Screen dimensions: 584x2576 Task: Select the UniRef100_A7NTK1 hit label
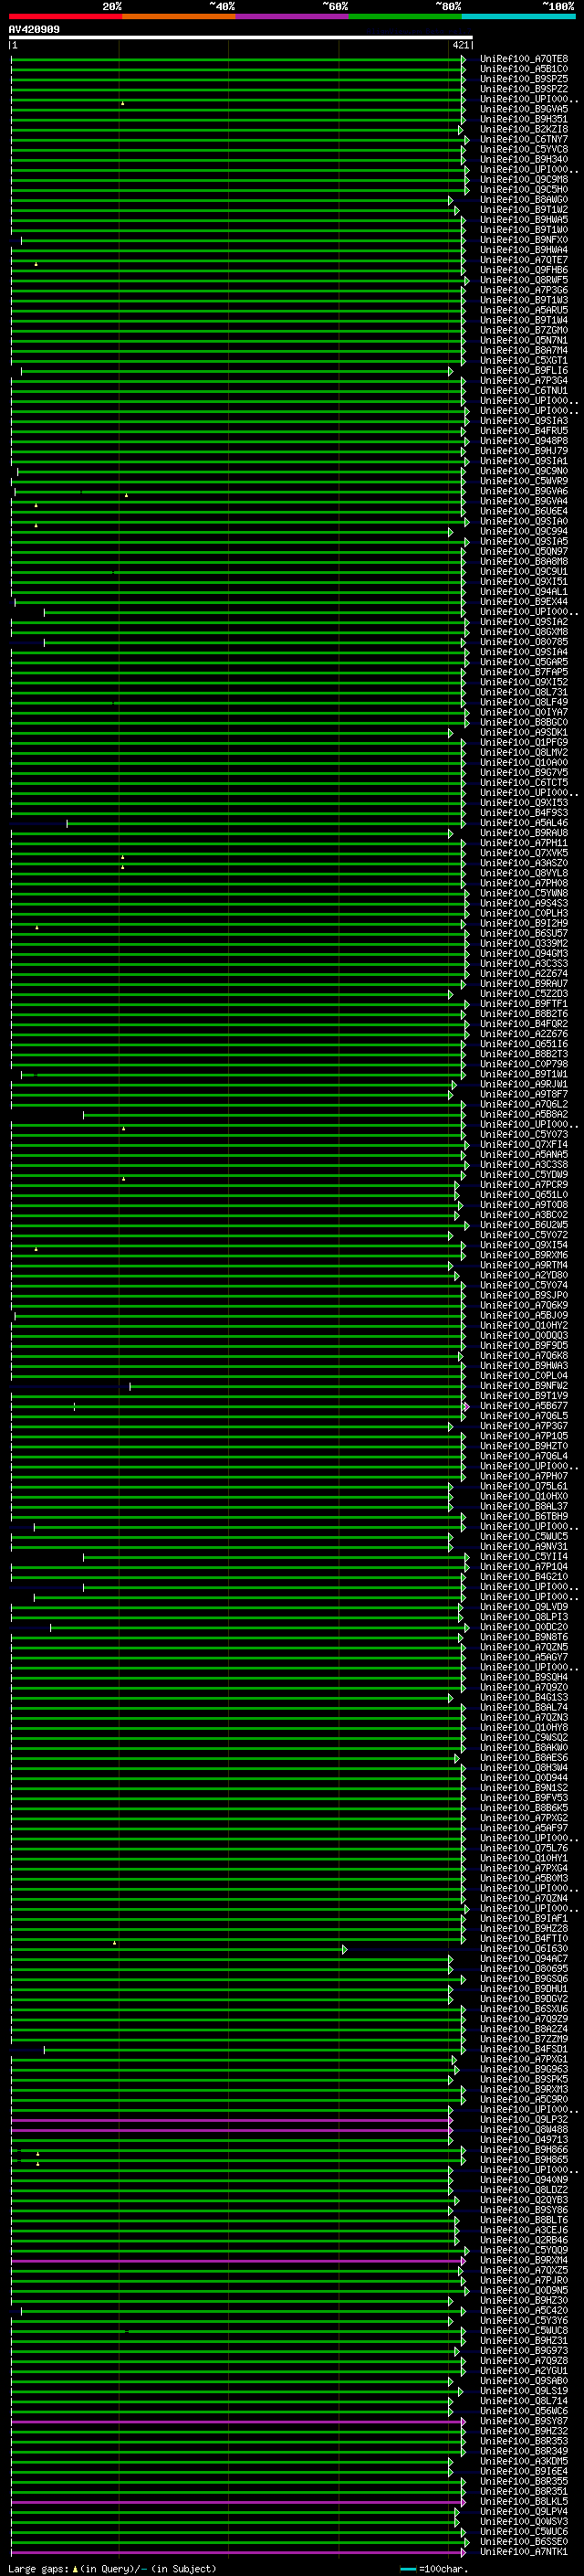(x=523, y=2553)
